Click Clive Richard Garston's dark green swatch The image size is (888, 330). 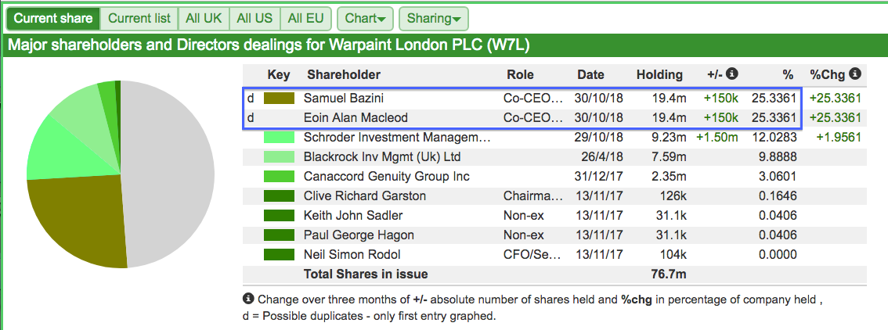280,196
